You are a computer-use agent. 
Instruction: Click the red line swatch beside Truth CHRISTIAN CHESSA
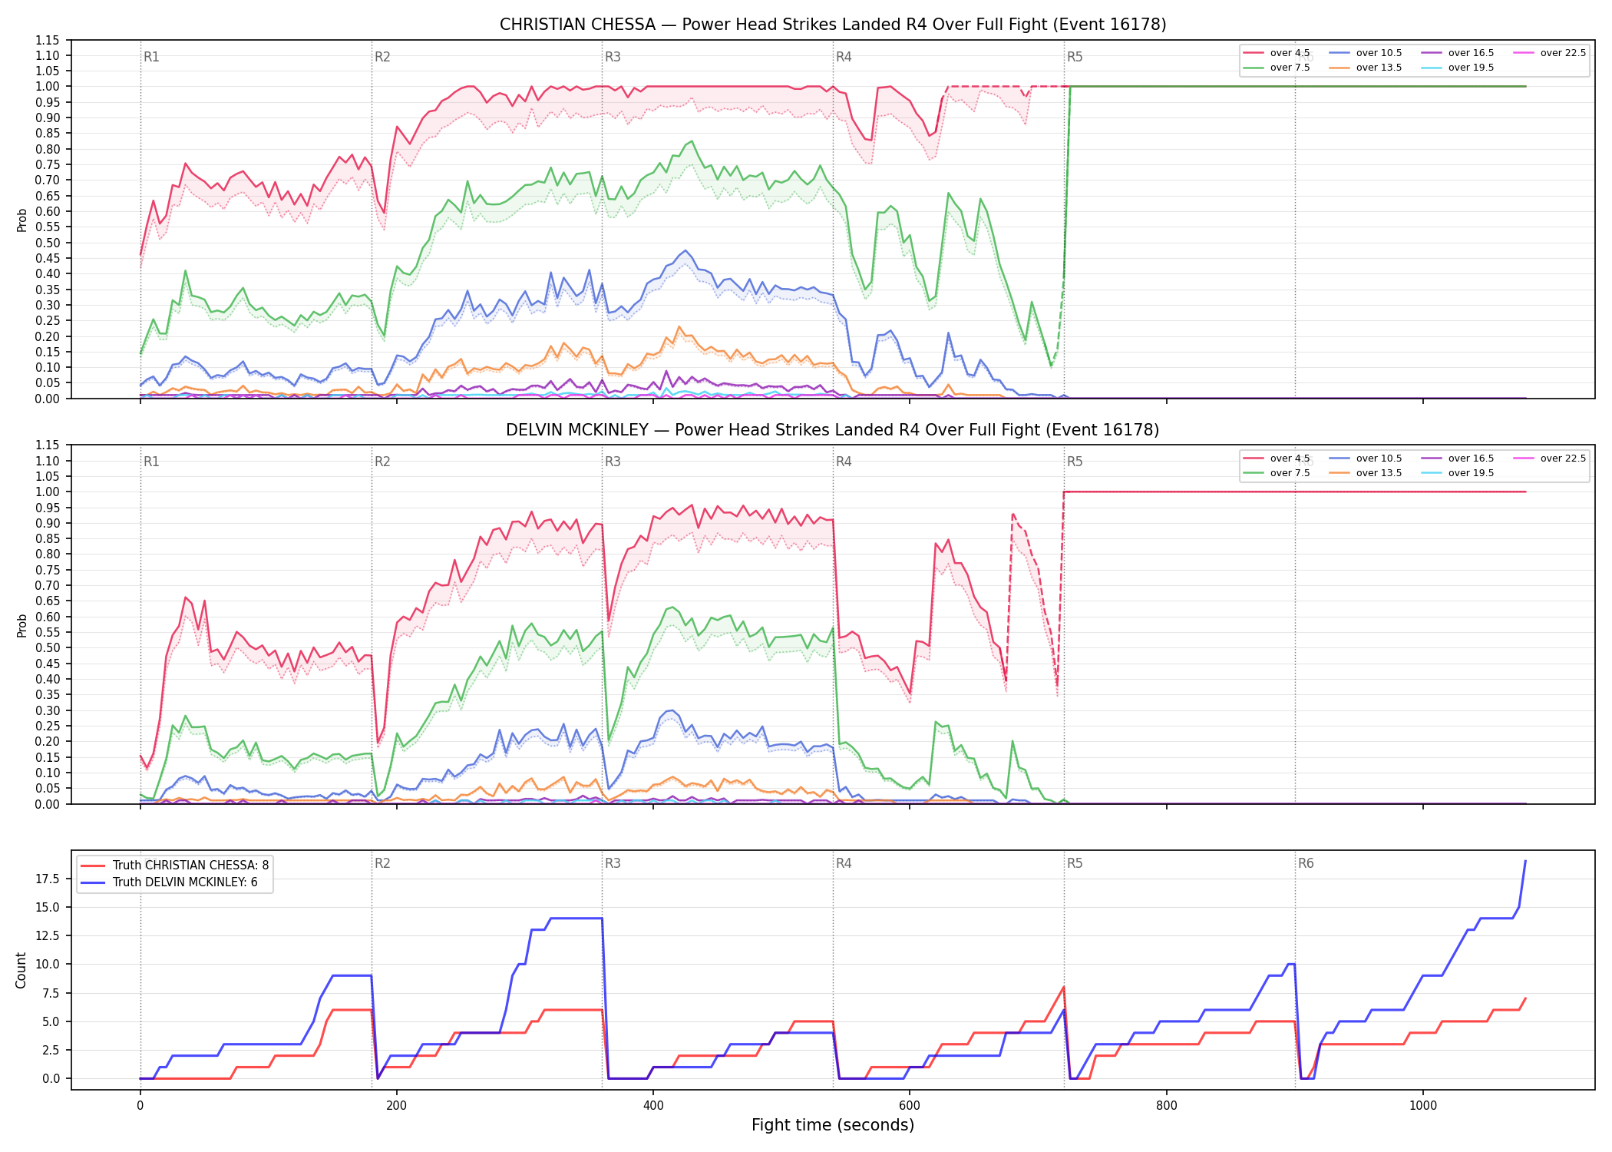[x=93, y=866]
